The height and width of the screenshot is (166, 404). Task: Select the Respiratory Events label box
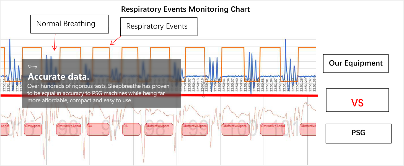(159, 27)
